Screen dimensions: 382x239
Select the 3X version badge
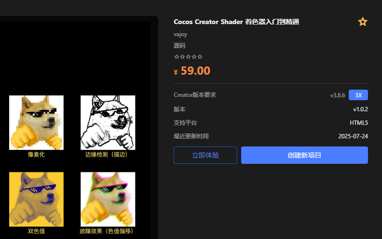pos(358,95)
